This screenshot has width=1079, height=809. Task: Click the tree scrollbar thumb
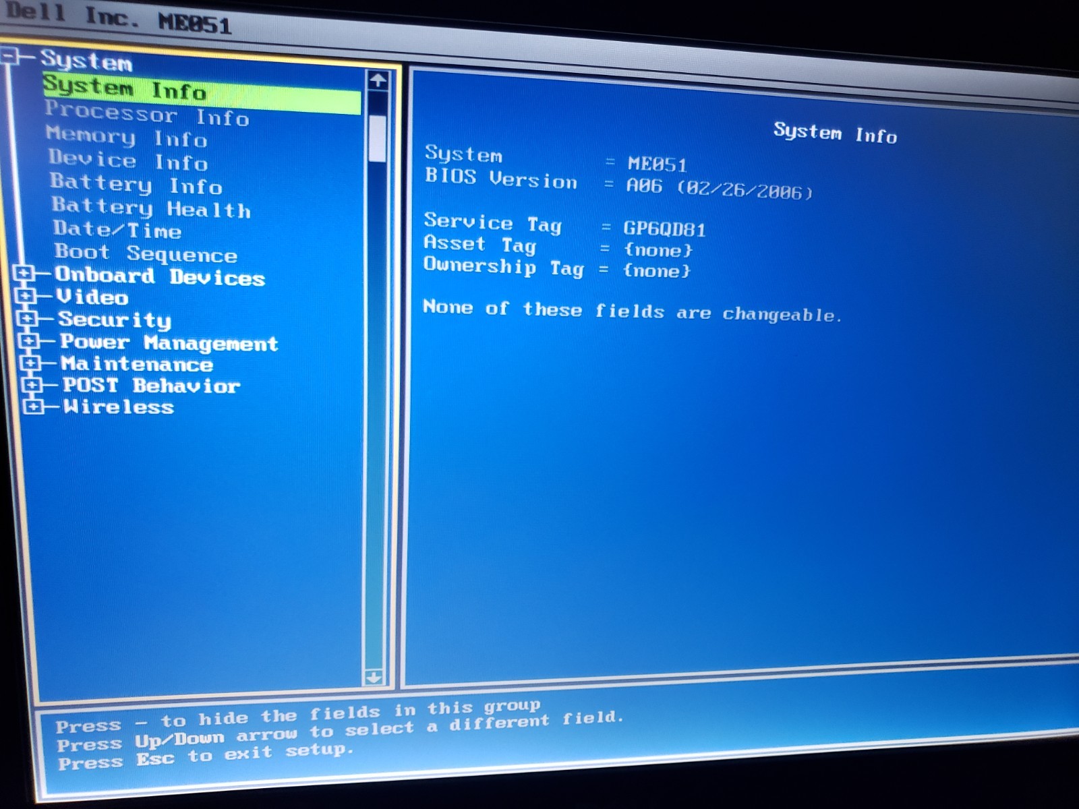click(x=378, y=138)
